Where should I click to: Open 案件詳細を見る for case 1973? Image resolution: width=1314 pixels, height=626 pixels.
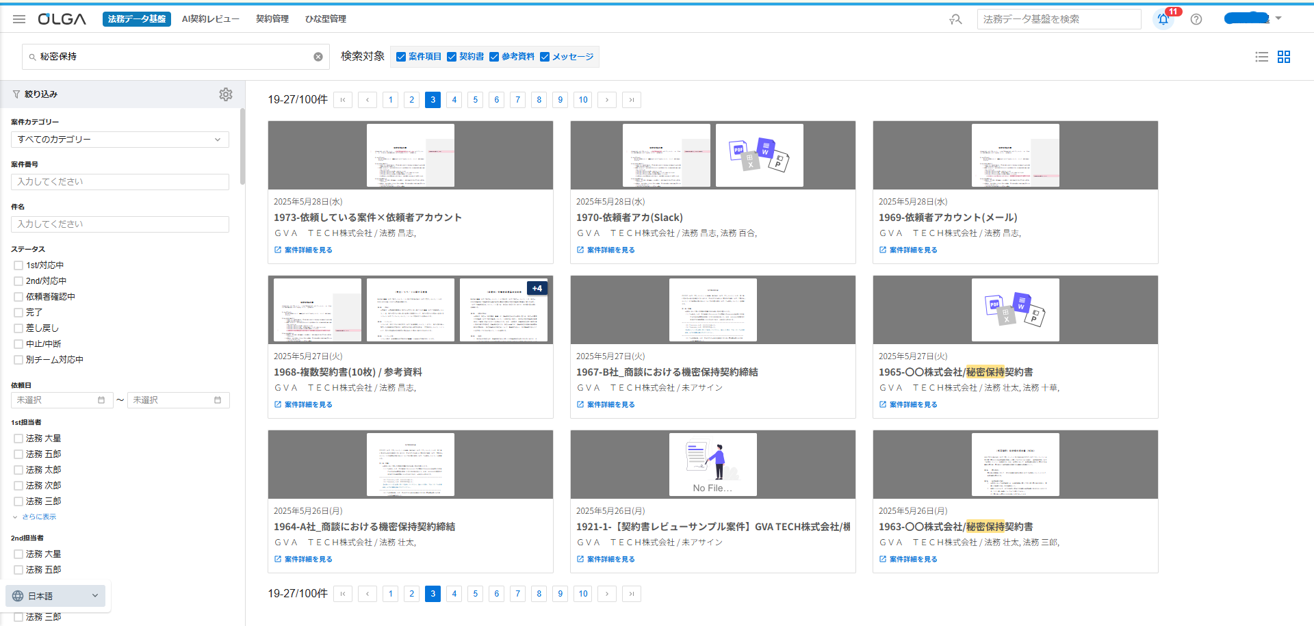pos(303,250)
